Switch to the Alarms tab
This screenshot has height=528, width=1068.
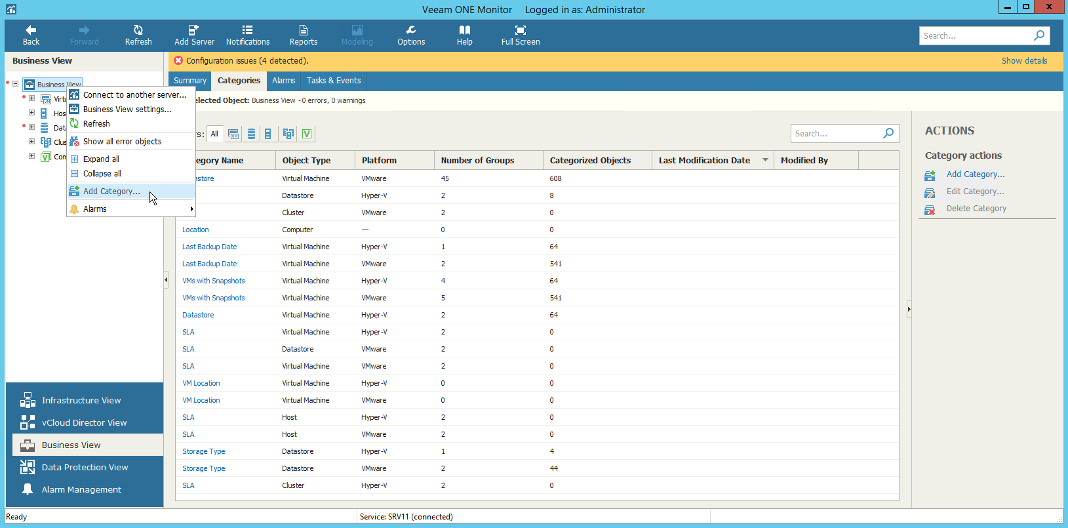284,81
